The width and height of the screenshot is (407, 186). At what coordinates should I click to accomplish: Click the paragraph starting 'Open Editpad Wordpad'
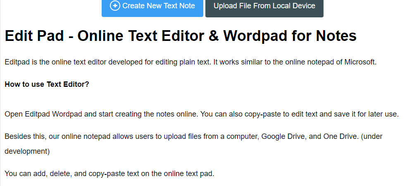point(202,114)
